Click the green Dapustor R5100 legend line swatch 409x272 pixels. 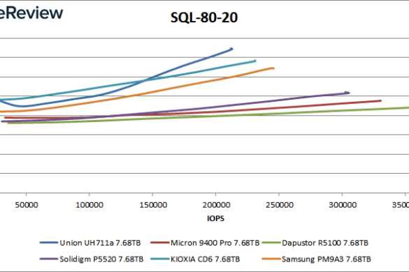click(271, 243)
